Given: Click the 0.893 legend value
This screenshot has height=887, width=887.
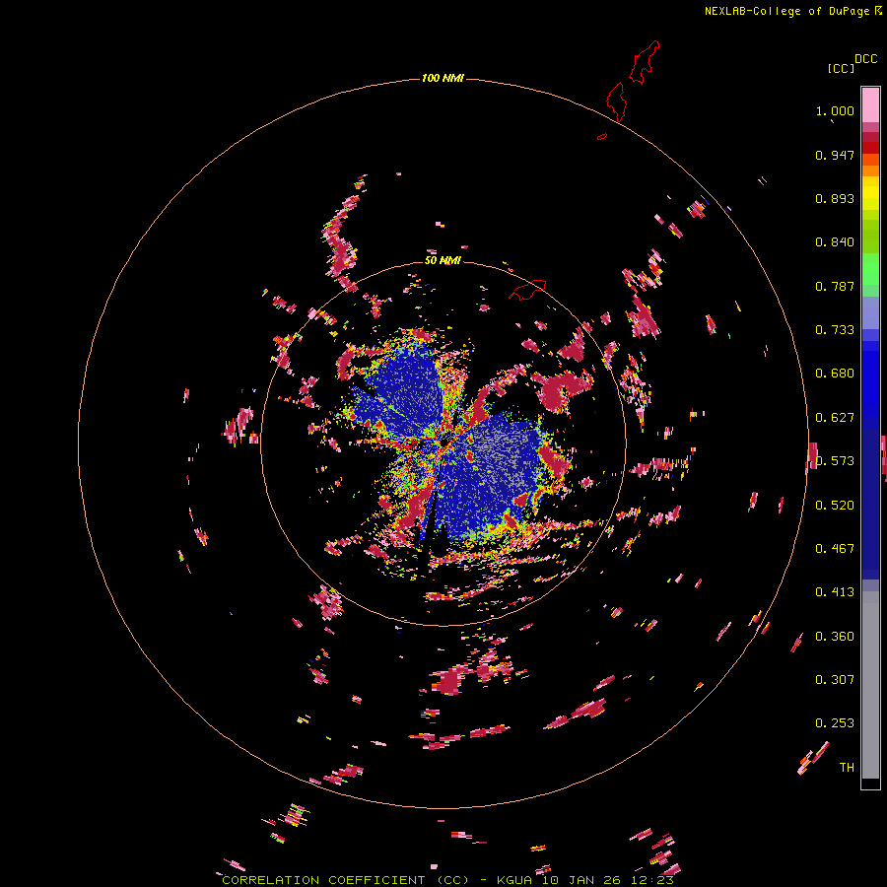Looking at the screenshot, I should point(835,198).
